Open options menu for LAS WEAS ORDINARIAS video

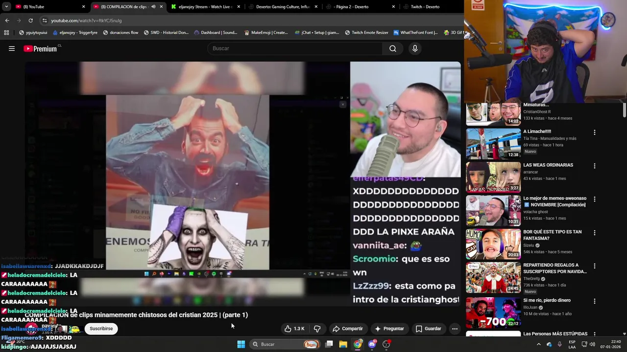coord(595,166)
